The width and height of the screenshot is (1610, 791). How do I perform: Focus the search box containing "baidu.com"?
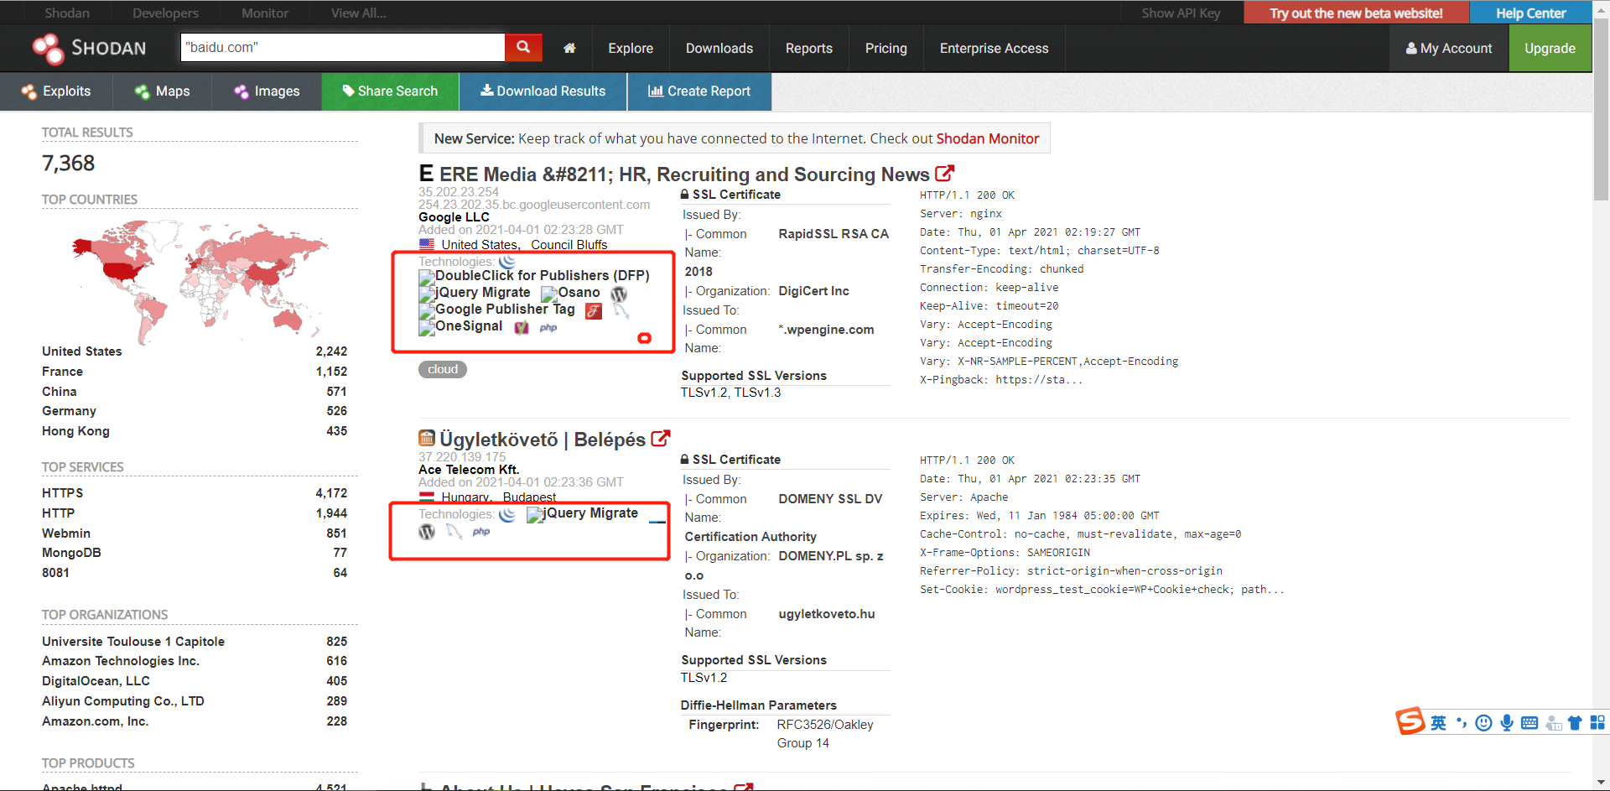click(x=343, y=47)
